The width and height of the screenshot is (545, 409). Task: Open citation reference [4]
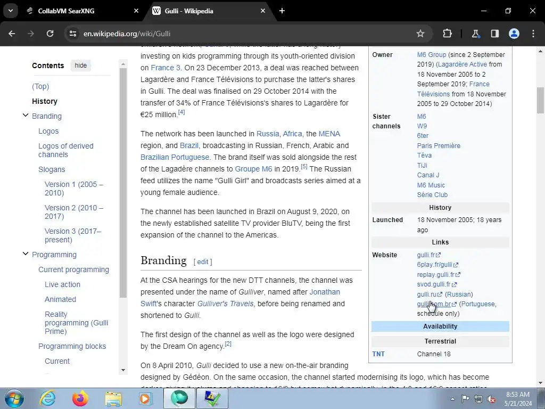point(181,112)
